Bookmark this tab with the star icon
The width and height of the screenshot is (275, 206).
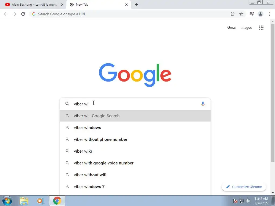click(241, 14)
